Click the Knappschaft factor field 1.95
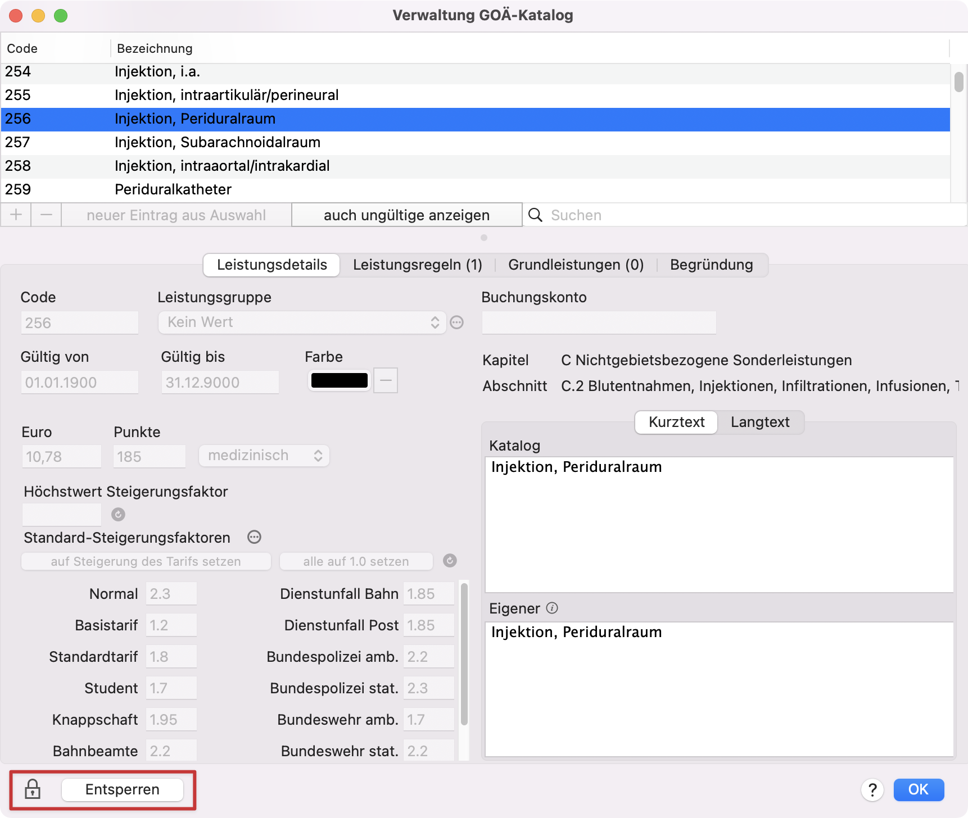This screenshot has height=818, width=968. coord(171,719)
